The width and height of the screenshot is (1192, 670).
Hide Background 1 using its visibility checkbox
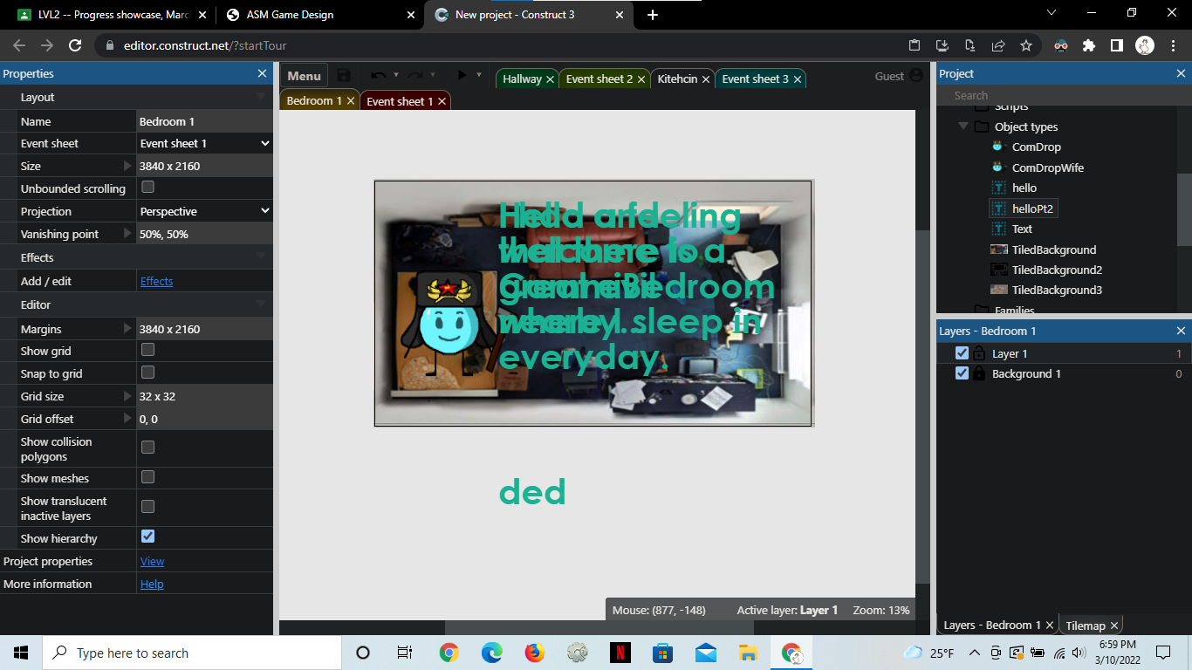click(962, 373)
